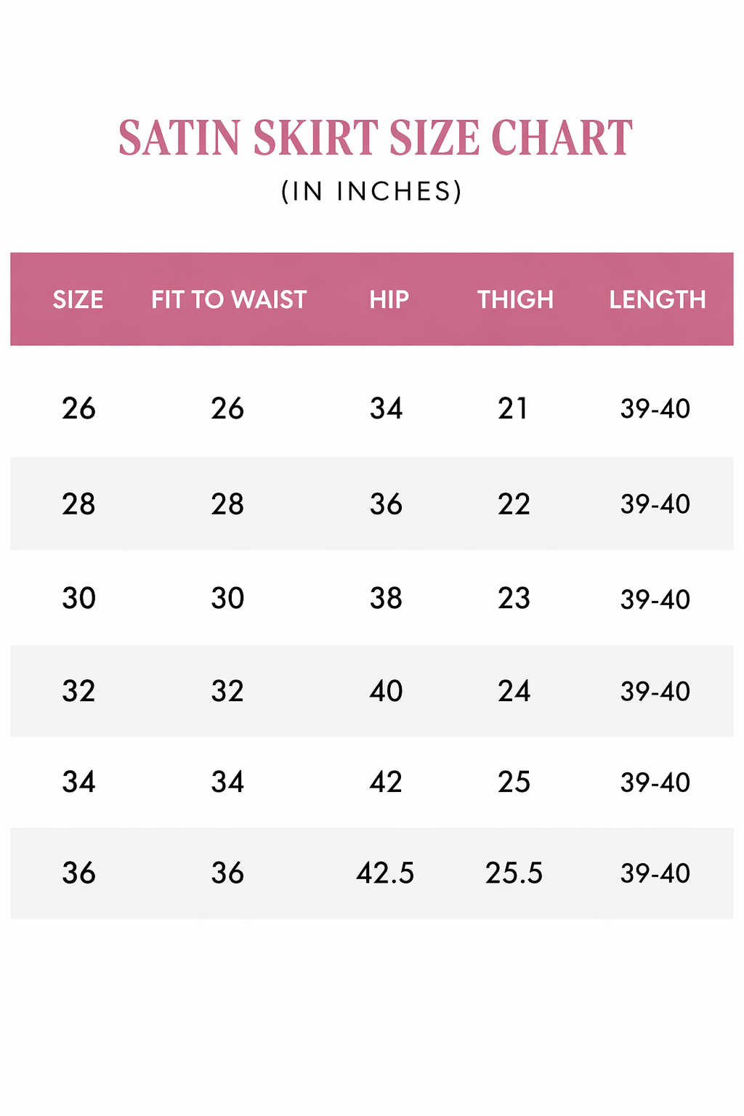Click the SIZE column header

click(x=78, y=299)
